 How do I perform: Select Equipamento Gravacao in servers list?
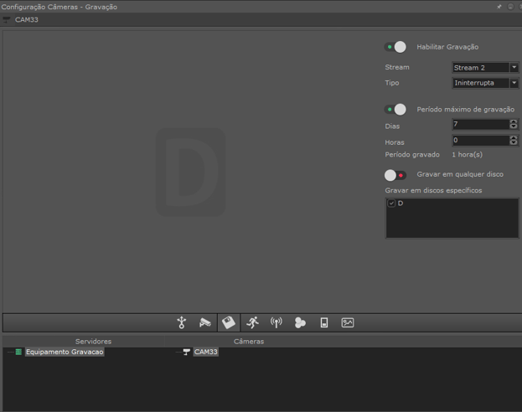pos(65,353)
